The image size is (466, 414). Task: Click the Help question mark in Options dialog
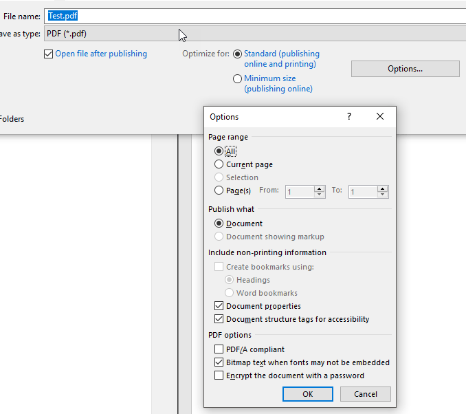(349, 117)
